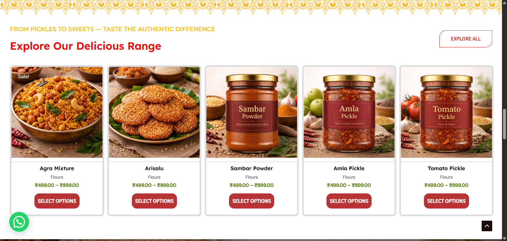Open the Arisalu product image
This screenshot has height=241, width=507.
pos(154,112)
